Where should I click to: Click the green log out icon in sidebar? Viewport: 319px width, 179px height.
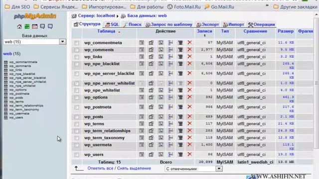coord(27,26)
